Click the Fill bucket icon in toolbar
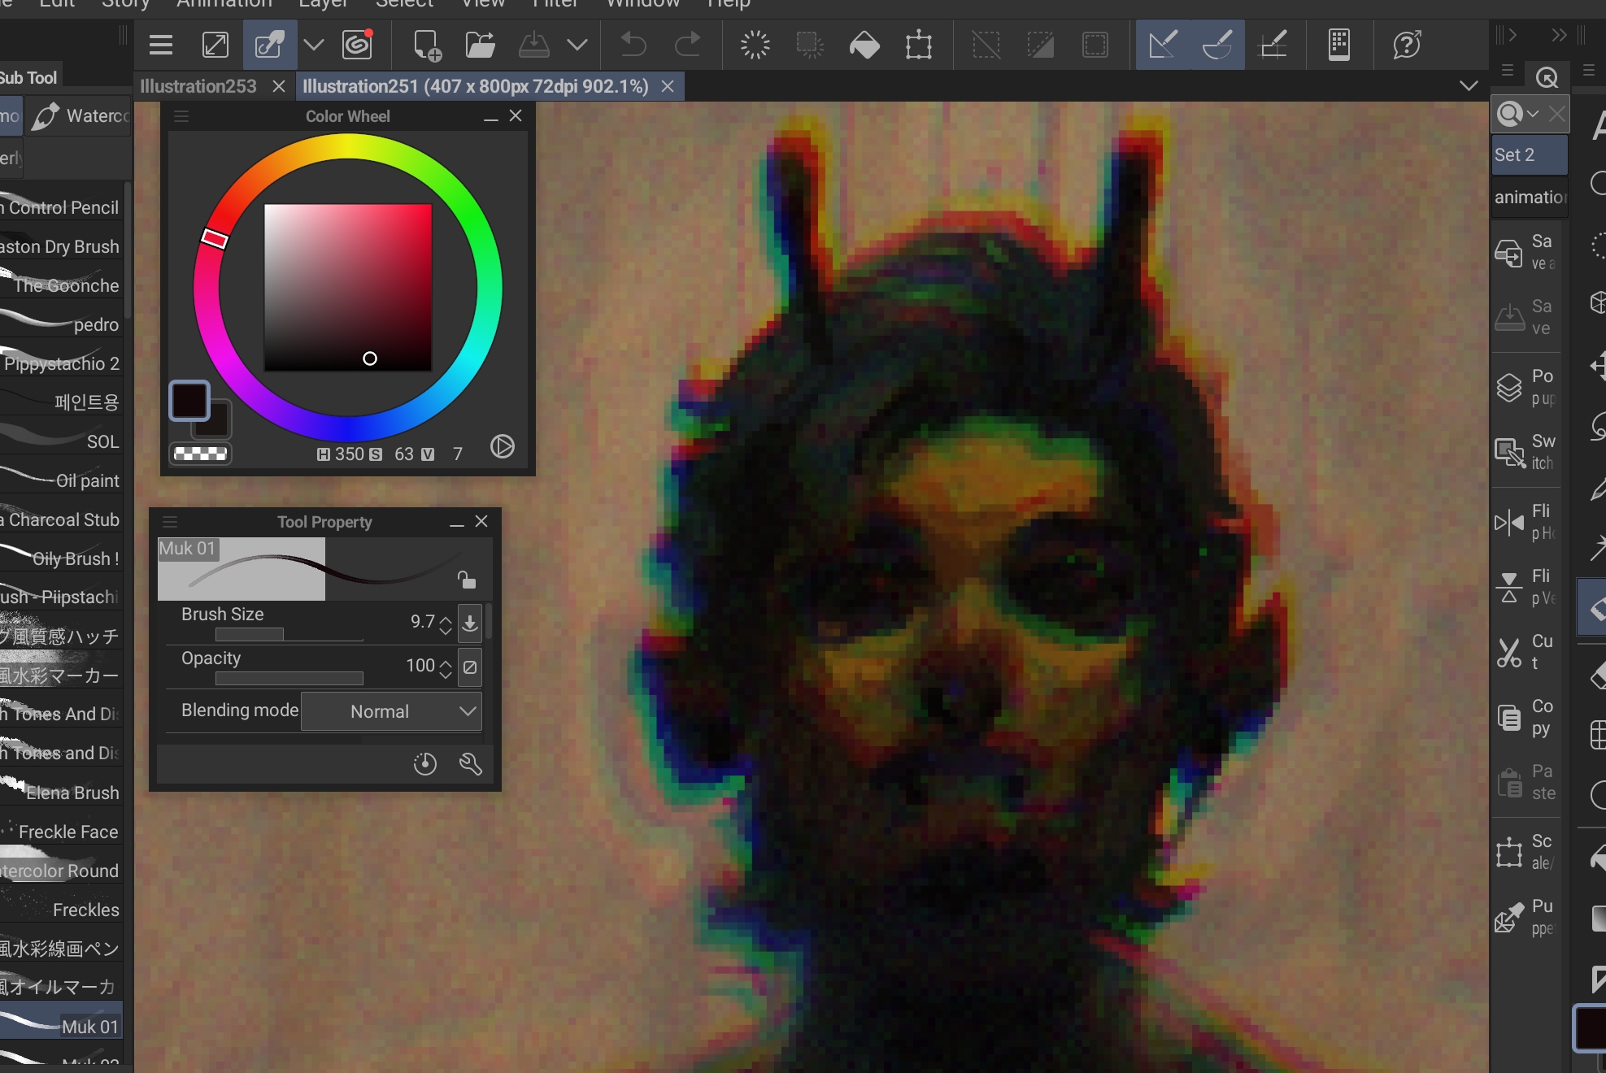 point(864,45)
